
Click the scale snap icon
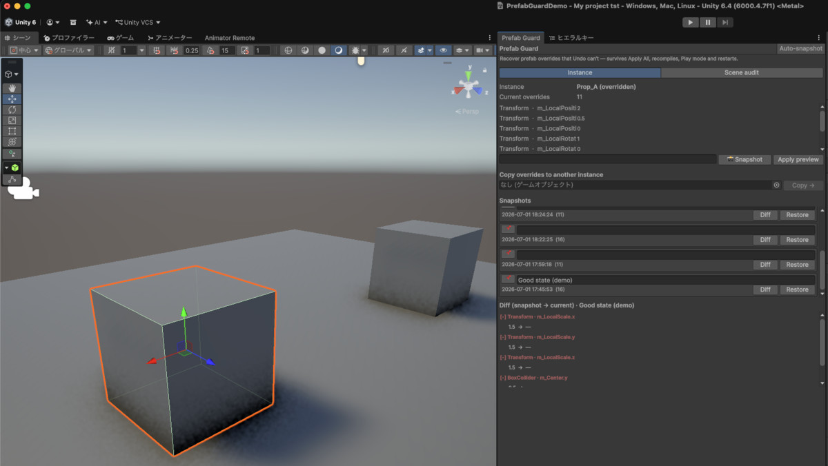click(245, 50)
